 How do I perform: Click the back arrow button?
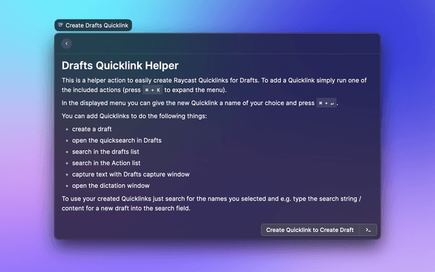[67, 44]
